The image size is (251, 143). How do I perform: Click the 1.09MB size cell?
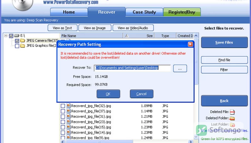(147, 106)
